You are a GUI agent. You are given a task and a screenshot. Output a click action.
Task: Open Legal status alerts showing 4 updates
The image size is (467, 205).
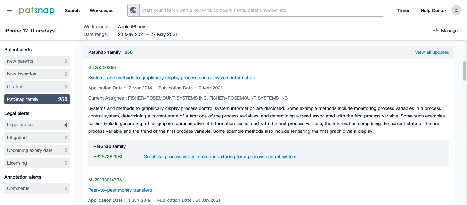37,125
